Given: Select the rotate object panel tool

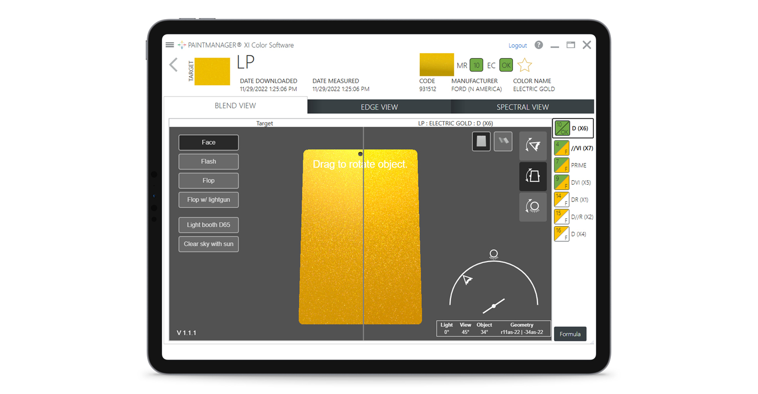Looking at the screenshot, I should point(533,176).
